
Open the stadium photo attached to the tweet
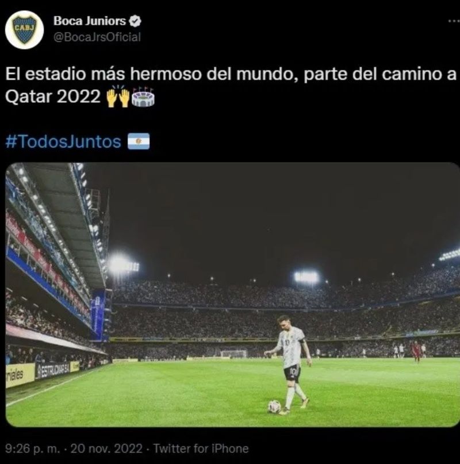click(x=233, y=294)
